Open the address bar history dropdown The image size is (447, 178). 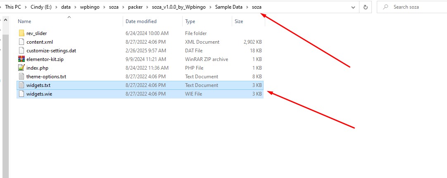point(352,7)
